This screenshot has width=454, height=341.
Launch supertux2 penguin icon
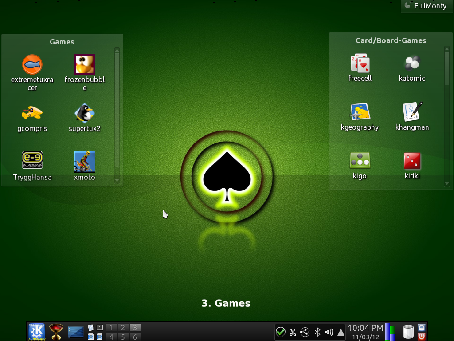pyautogui.click(x=85, y=113)
